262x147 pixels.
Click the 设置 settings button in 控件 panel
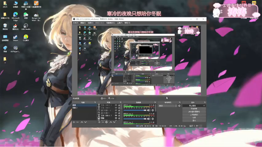point(194,118)
